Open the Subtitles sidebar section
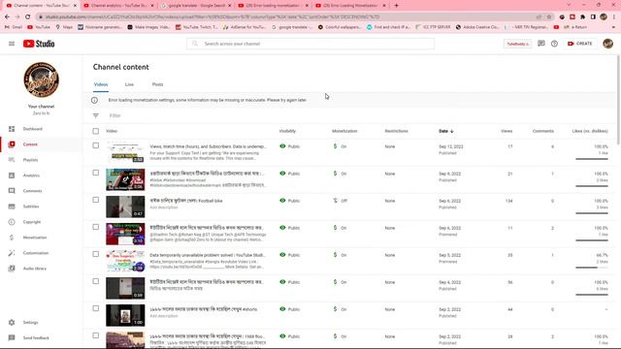621x349 pixels. pyautogui.click(x=41, y=206)
